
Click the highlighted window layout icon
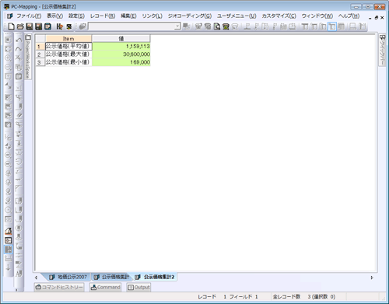(x=332, y=26)
